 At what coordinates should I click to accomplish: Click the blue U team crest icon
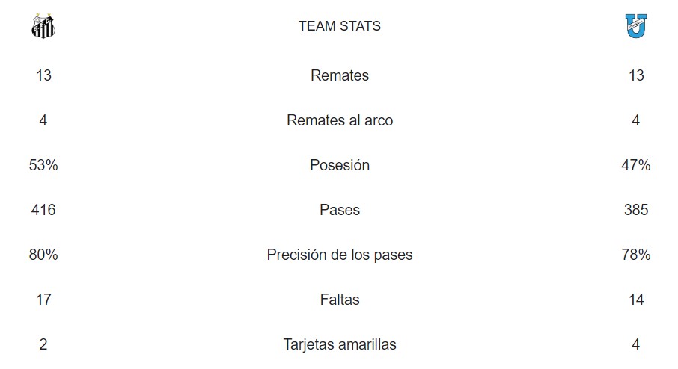tap(636, 26)
